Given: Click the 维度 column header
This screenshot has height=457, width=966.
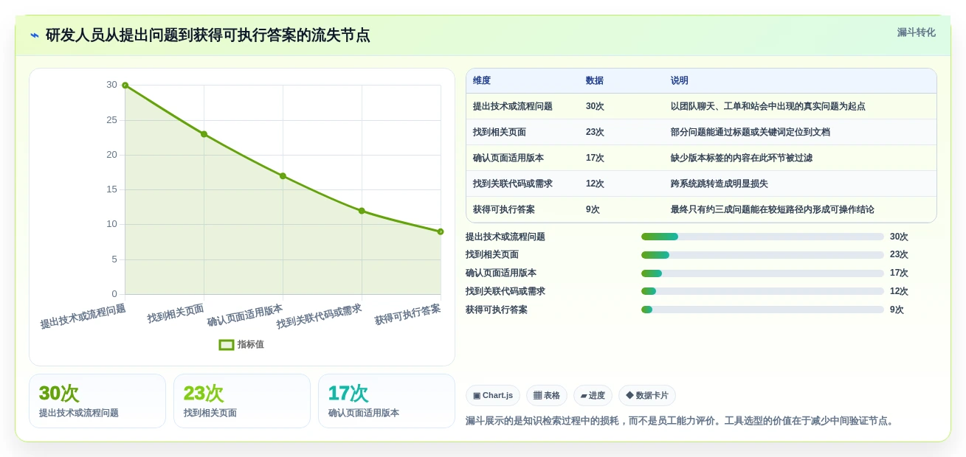Looking at the screenshot, I should 482,80.
